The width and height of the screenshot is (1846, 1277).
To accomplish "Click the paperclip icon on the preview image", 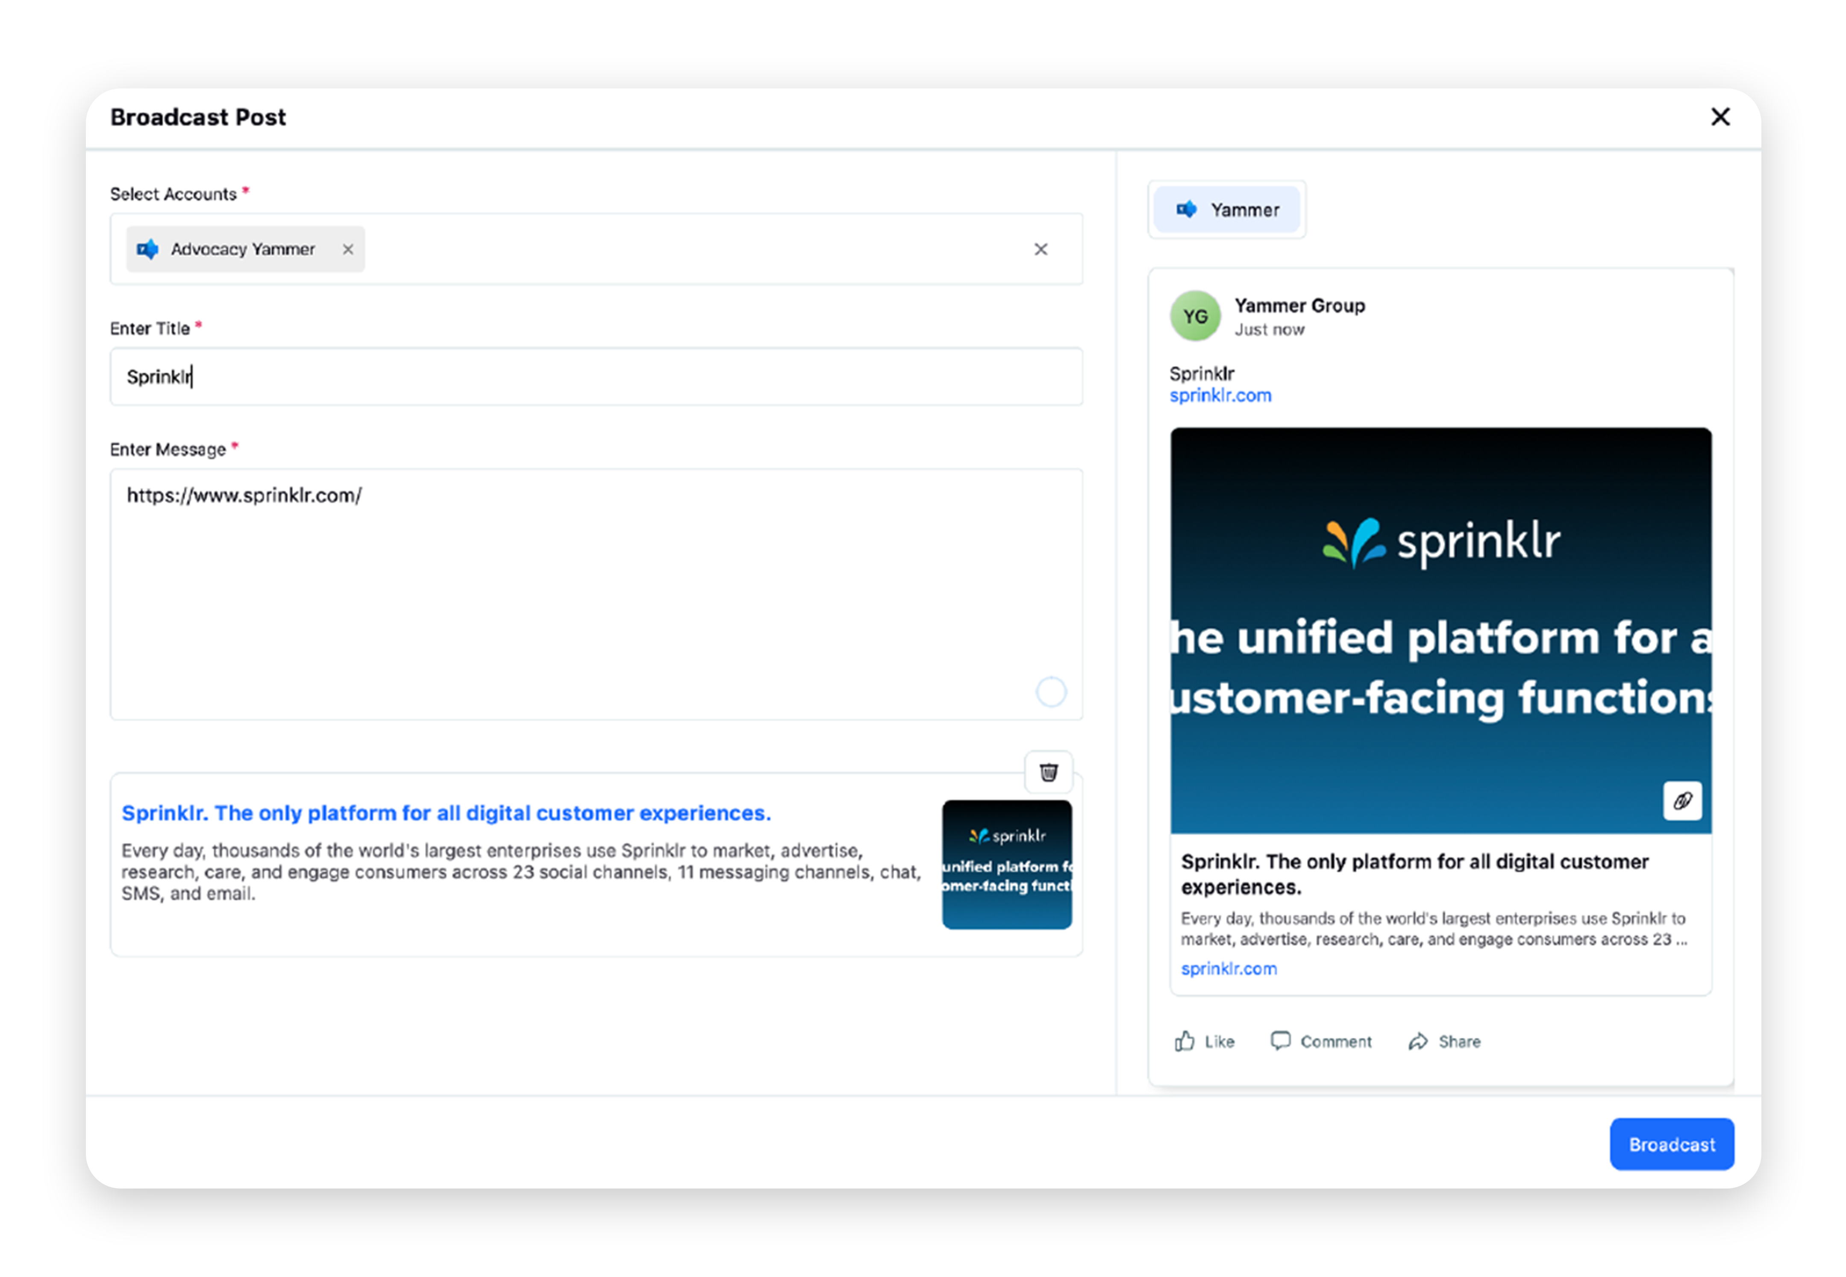I will tap(1682, 801).
